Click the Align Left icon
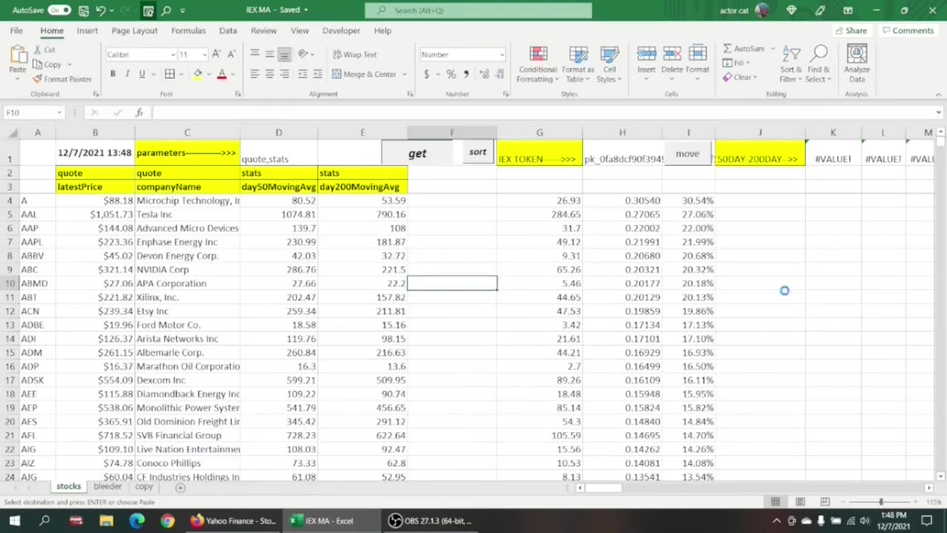The image size is (947, 533). (255, 74)
